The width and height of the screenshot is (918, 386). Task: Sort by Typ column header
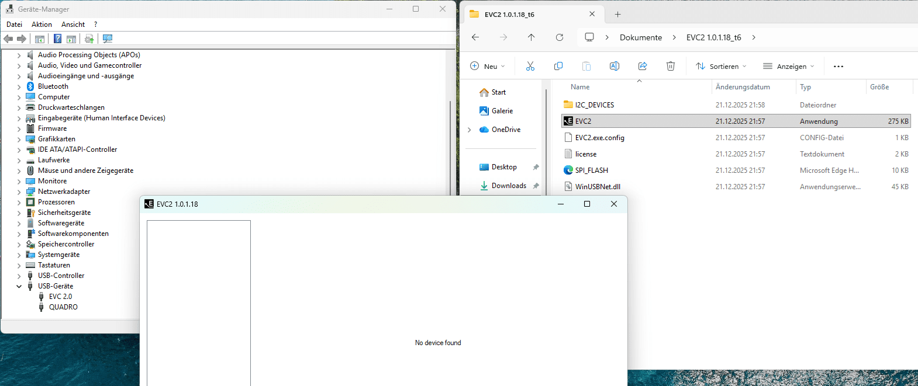pos(805,87)
